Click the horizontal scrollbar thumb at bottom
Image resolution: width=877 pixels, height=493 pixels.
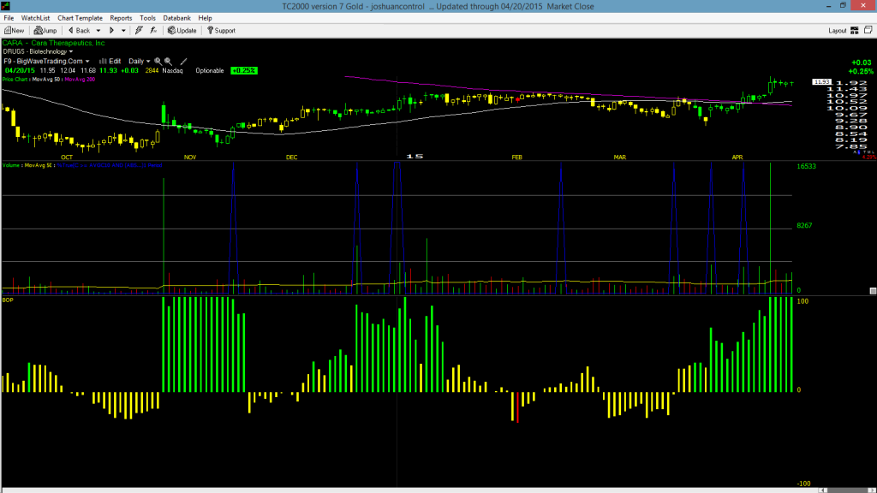pos(847,490)
